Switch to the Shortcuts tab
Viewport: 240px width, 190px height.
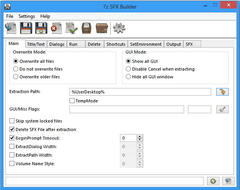116,44
